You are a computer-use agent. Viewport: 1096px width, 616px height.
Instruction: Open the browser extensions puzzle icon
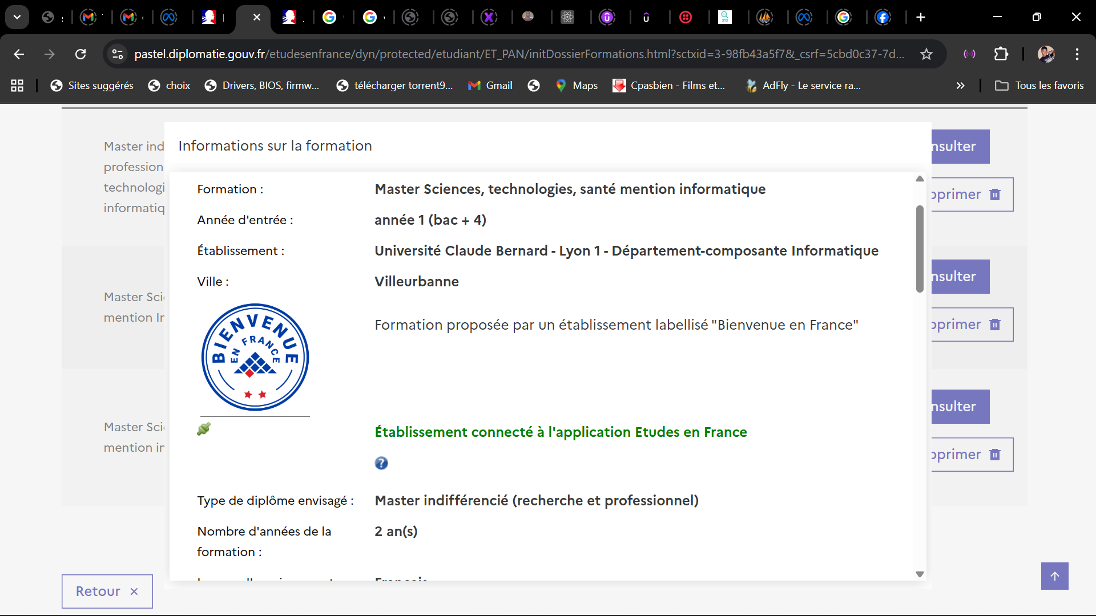pos(1001,54)
